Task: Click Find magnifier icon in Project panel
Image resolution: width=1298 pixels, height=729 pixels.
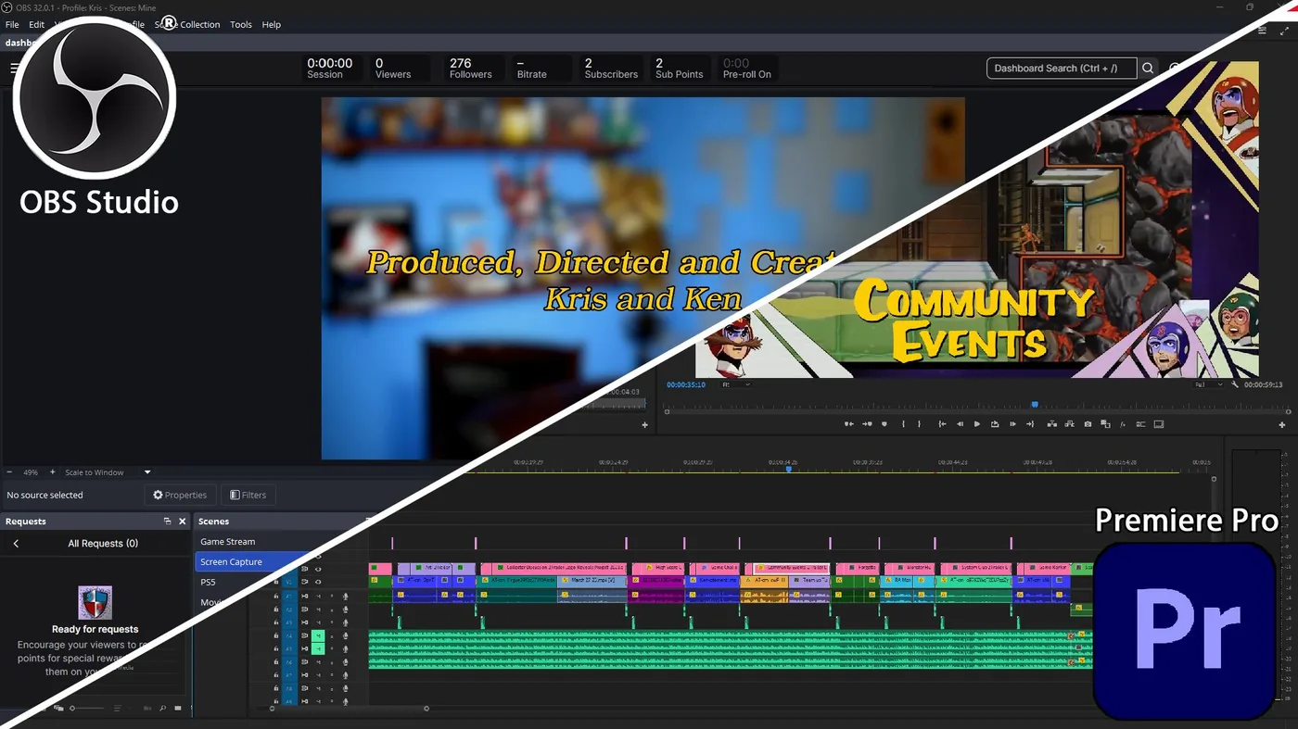Action: tap(162, 709)
